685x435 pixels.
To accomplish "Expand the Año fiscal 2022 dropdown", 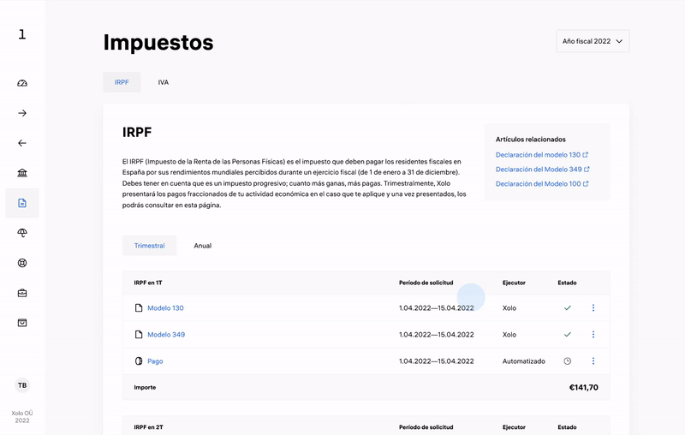I will tap(593, 41).
